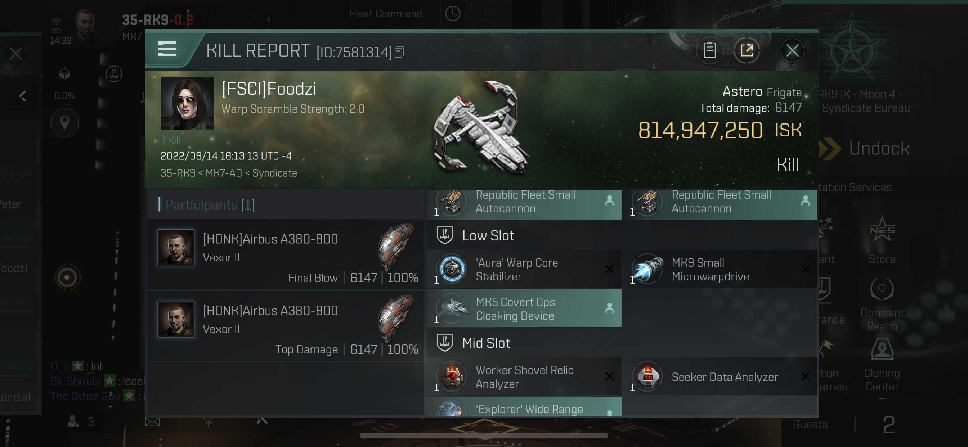Toggle the MK5 Covert Ops Cloaking Device fitted status
968x447 pixels.
click(x=609, y=309)
